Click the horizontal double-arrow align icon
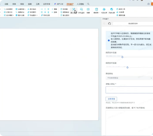 (42, 9)
